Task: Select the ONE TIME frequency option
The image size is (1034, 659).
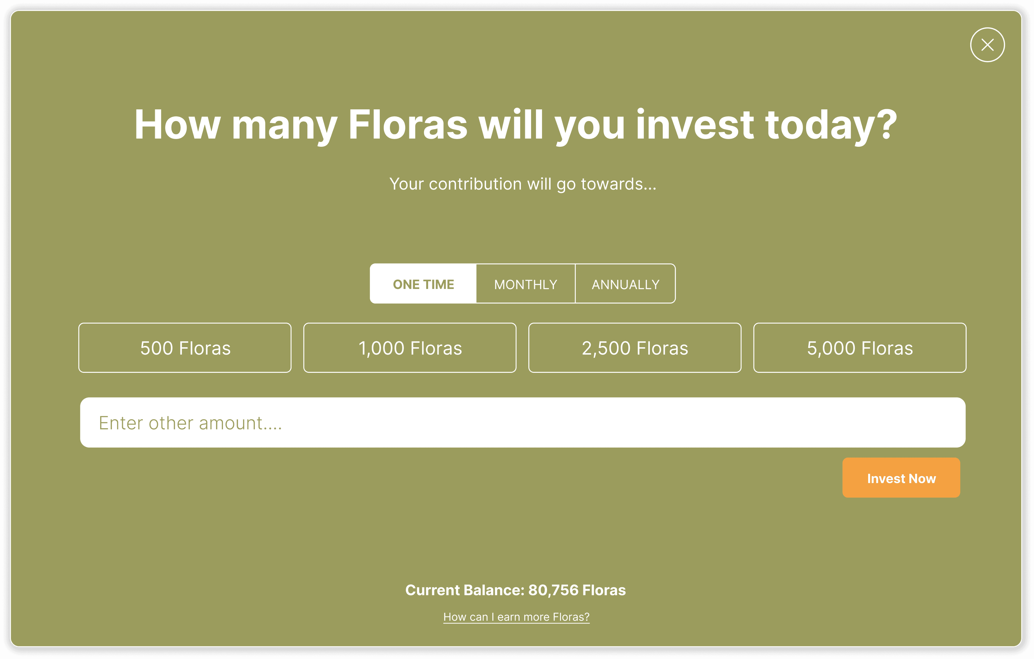Action: click(423, 284)
